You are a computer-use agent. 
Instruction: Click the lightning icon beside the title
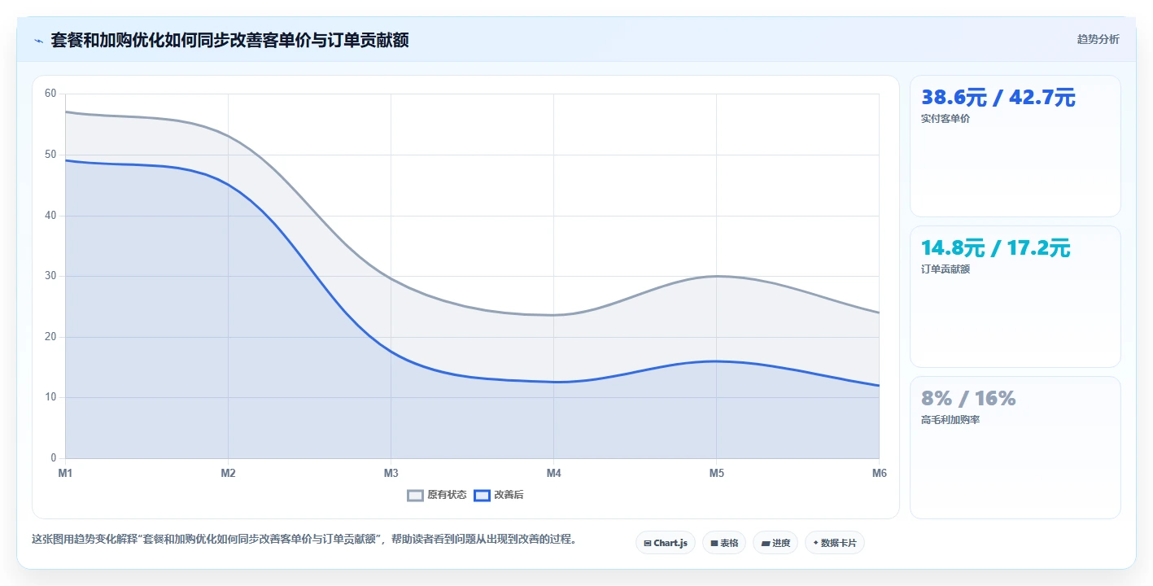coord(38,41)
